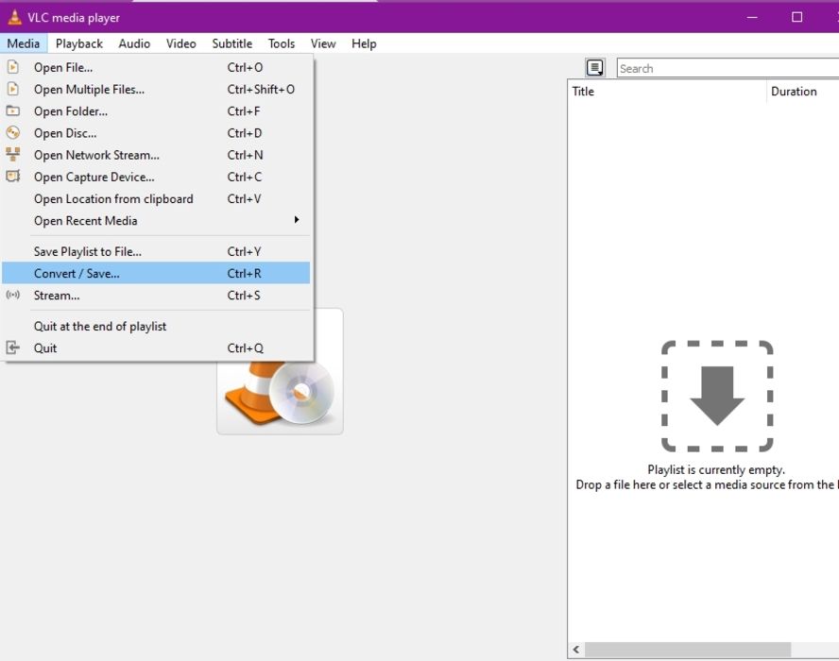Viewport: 839px width, 661px height.
Task: Sort playlist by Duration column header
Action: (x=802, y=92)
